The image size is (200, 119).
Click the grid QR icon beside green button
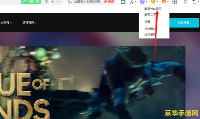[46, 2]
